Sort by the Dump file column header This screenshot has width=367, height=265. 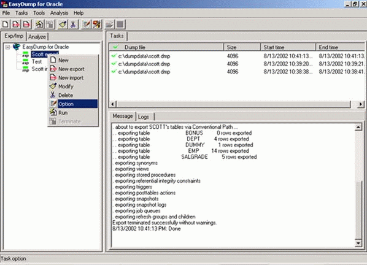166,47
